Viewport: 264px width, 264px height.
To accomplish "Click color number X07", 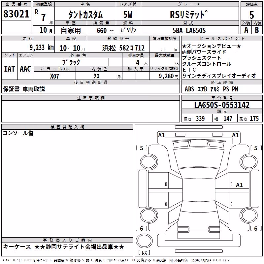I will 54,76.
